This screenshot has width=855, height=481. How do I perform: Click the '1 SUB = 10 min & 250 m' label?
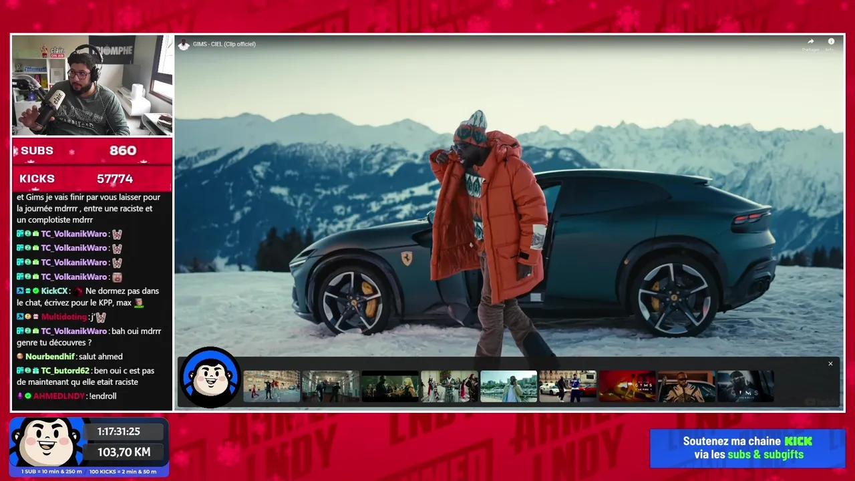[x=51, y=472]
